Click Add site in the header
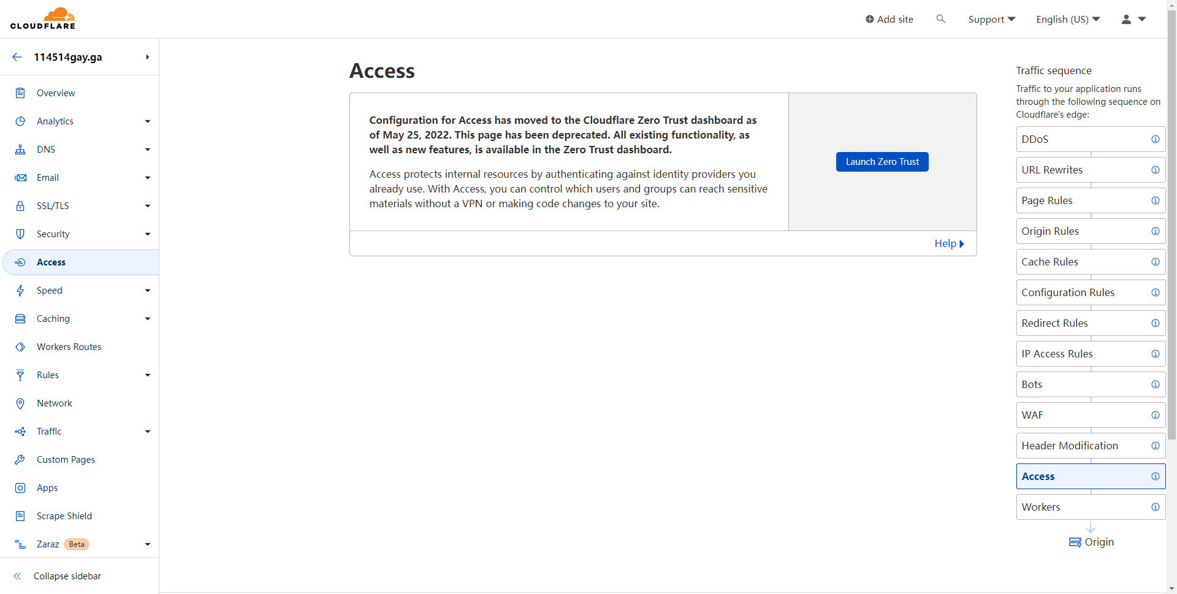This screenshot has height=594, width=1177. point(889,20)
